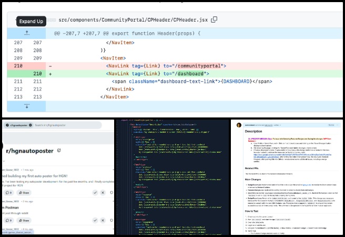The height and width of the screenshot is (237, 345).
Task: Click 'How to Test' heading in PR comment
Action: 251,211
